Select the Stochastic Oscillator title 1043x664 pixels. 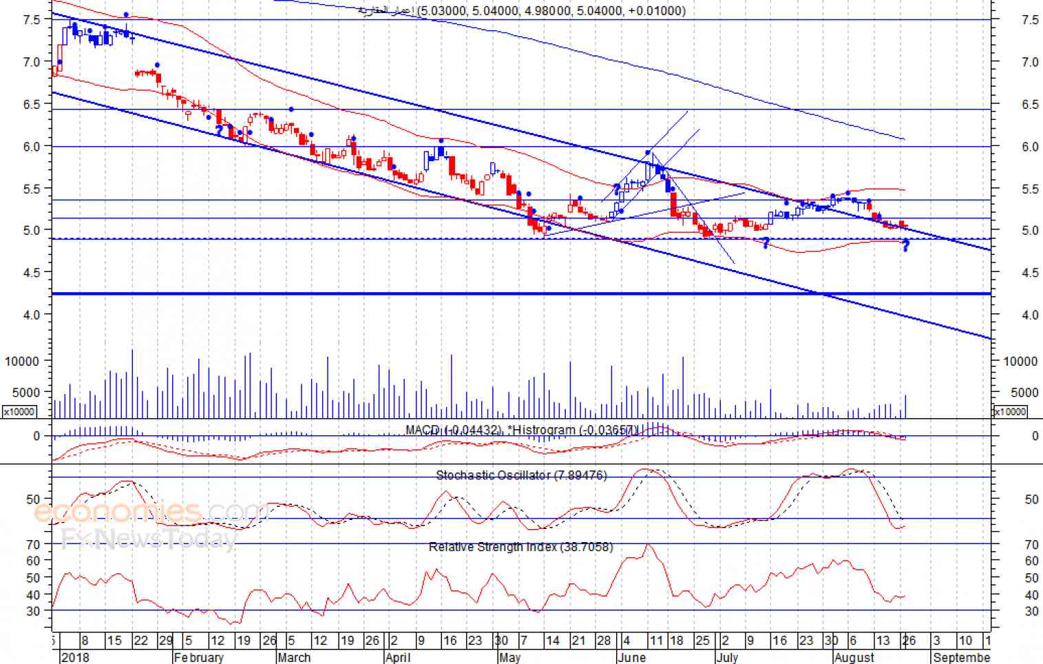coord(521,475)
